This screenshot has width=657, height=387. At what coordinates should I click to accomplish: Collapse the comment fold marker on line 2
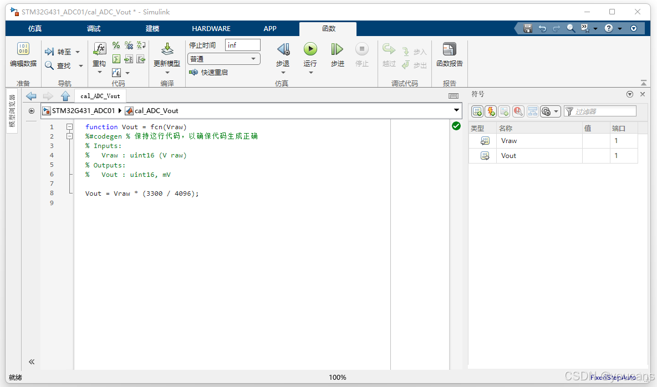pos(69,136)
